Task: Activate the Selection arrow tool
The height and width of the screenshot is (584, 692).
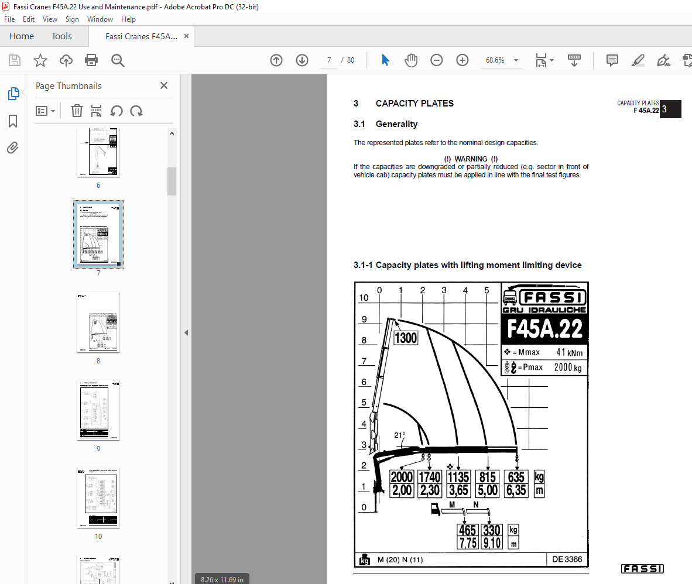Action: pyautogui.click(x=385, y=60)
